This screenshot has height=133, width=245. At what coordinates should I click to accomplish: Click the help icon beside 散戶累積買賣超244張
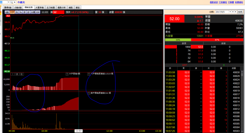click(89, 93)
